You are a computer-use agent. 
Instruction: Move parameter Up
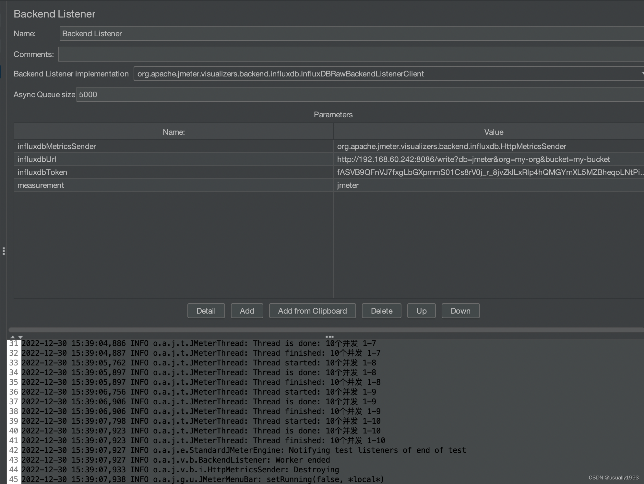point(421,311)
